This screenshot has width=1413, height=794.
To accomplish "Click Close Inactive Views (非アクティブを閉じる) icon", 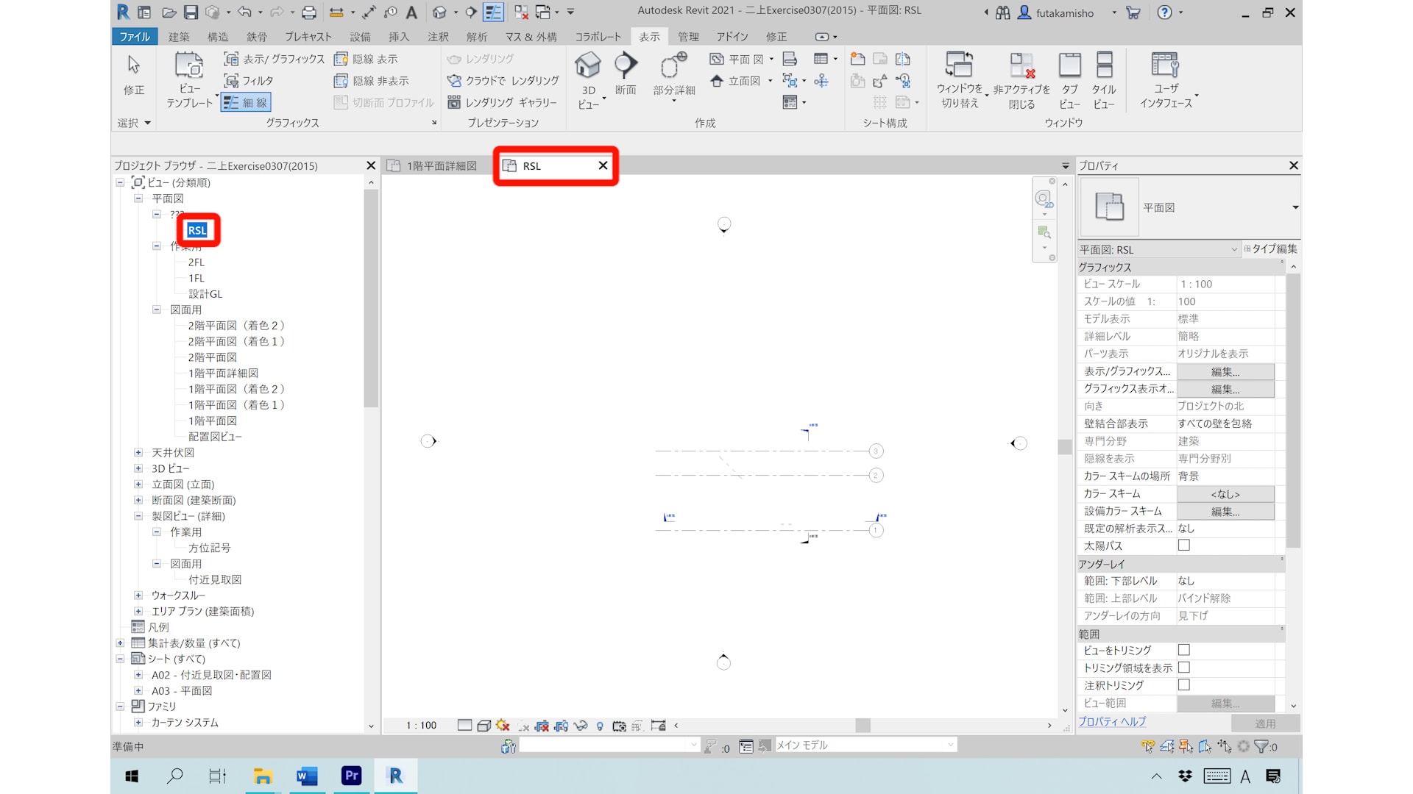I will 1021,65.
